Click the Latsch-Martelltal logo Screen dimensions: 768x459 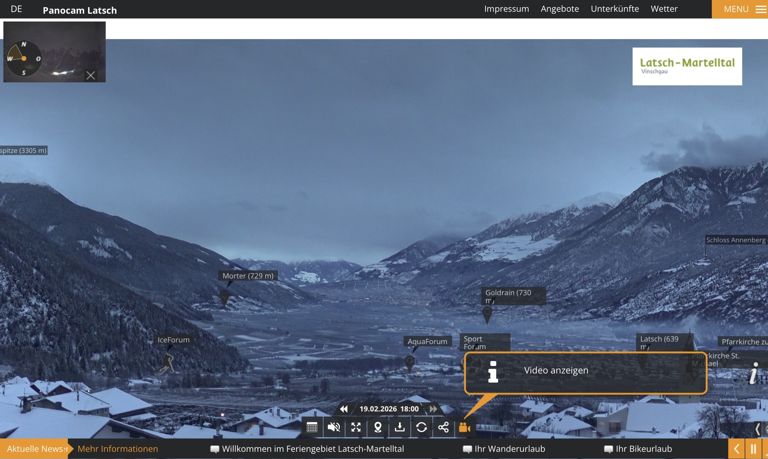687,66
